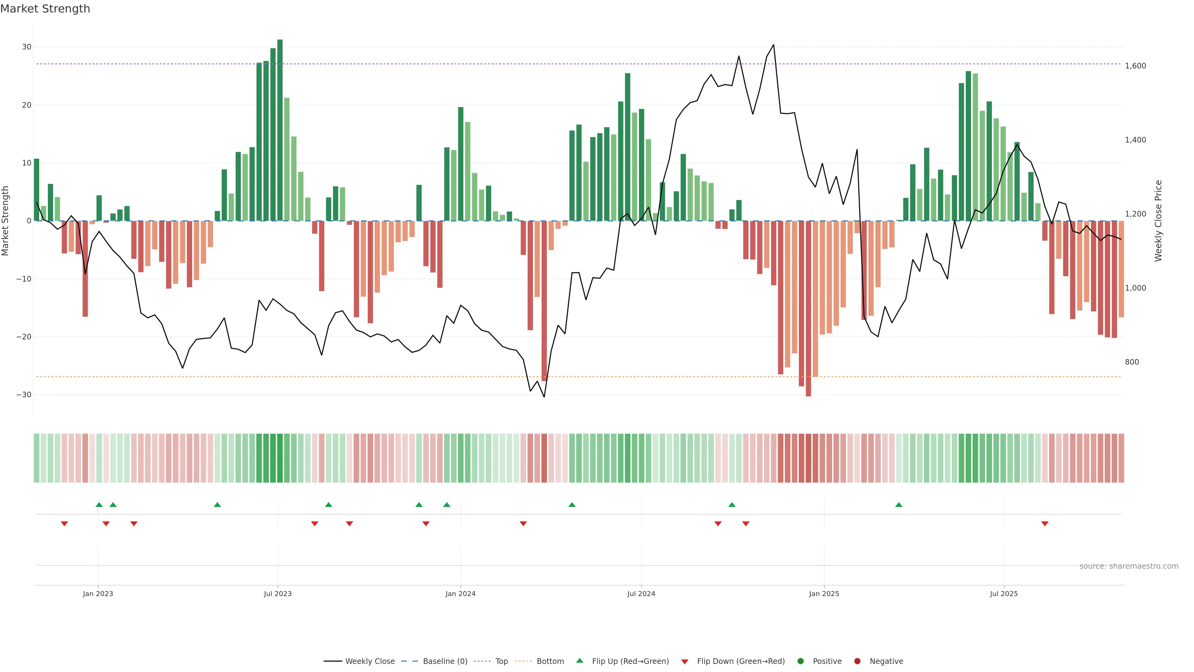
Task: Click the Jul 2024 x-axis label
Action: point(641,594)
